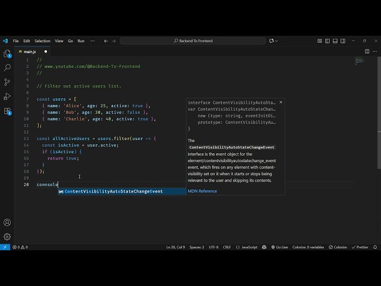
Task: Open the Explorer view in the activity bar
Action: click(x=7, y=54)
